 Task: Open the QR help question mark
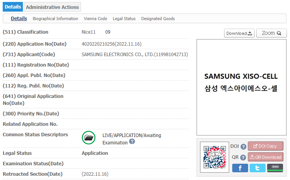coord(243,158)
